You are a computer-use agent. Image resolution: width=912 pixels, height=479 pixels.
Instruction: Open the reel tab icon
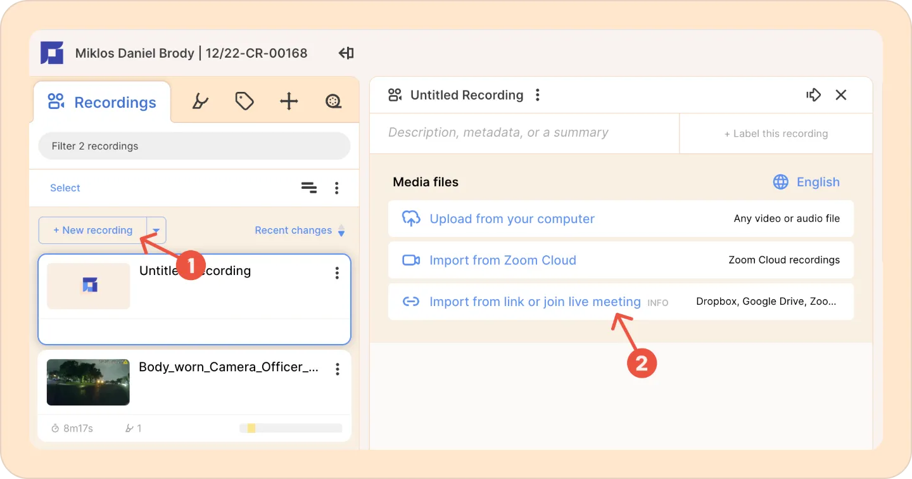334,101
